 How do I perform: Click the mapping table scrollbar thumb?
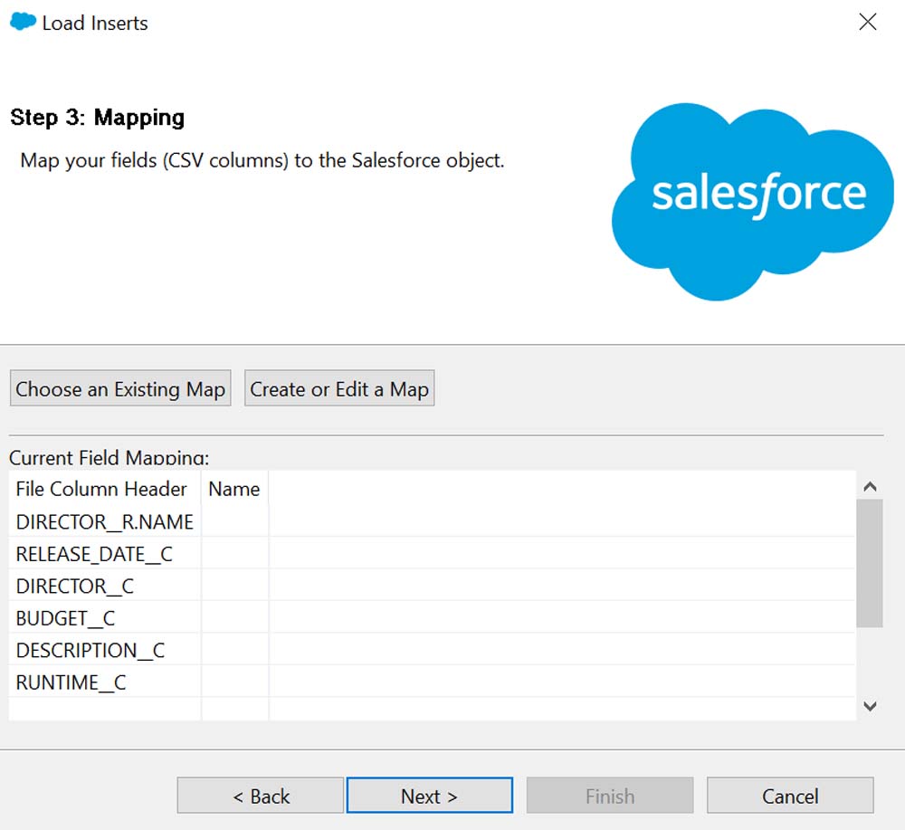coord(869,561)
